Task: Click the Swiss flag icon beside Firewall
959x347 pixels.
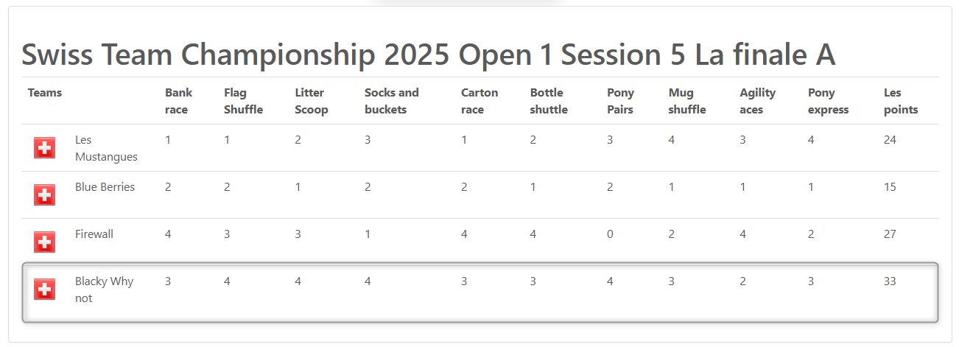Action: click(45, 242)
